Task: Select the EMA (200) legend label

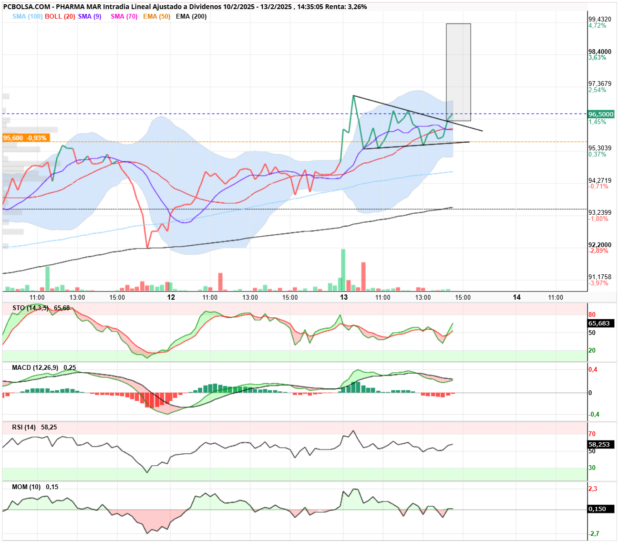Action: 191,16
